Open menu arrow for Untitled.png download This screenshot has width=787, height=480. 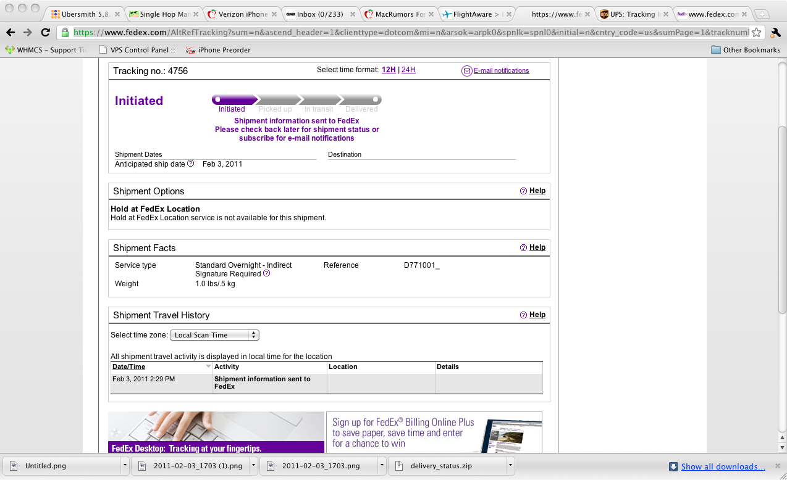125,465
